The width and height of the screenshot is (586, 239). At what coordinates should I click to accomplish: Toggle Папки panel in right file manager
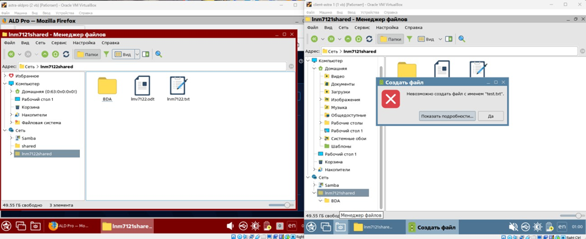pos(391,39)
